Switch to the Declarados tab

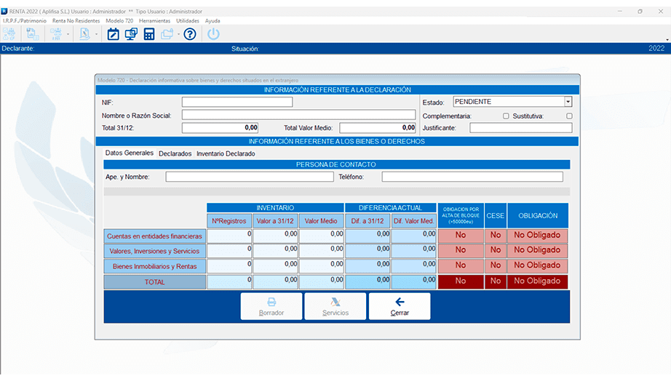tap(175, 153)
